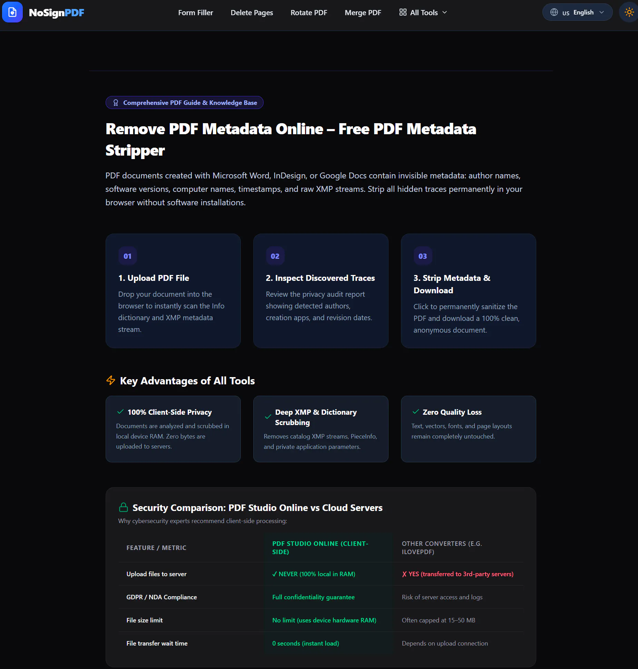
Task: Click the Comprehensive PDF Guide badge
Action: [x=184, y=103]
